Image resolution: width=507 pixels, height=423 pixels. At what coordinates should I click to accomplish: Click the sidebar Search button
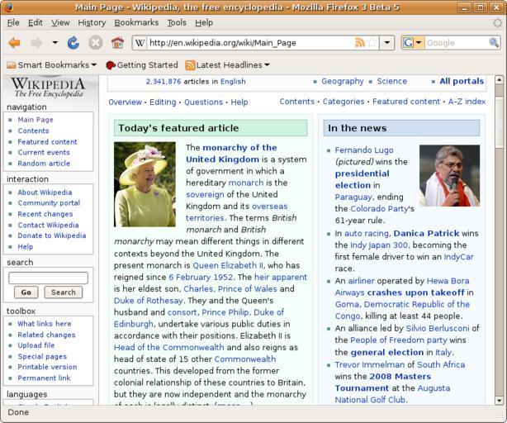pos(64,292)
